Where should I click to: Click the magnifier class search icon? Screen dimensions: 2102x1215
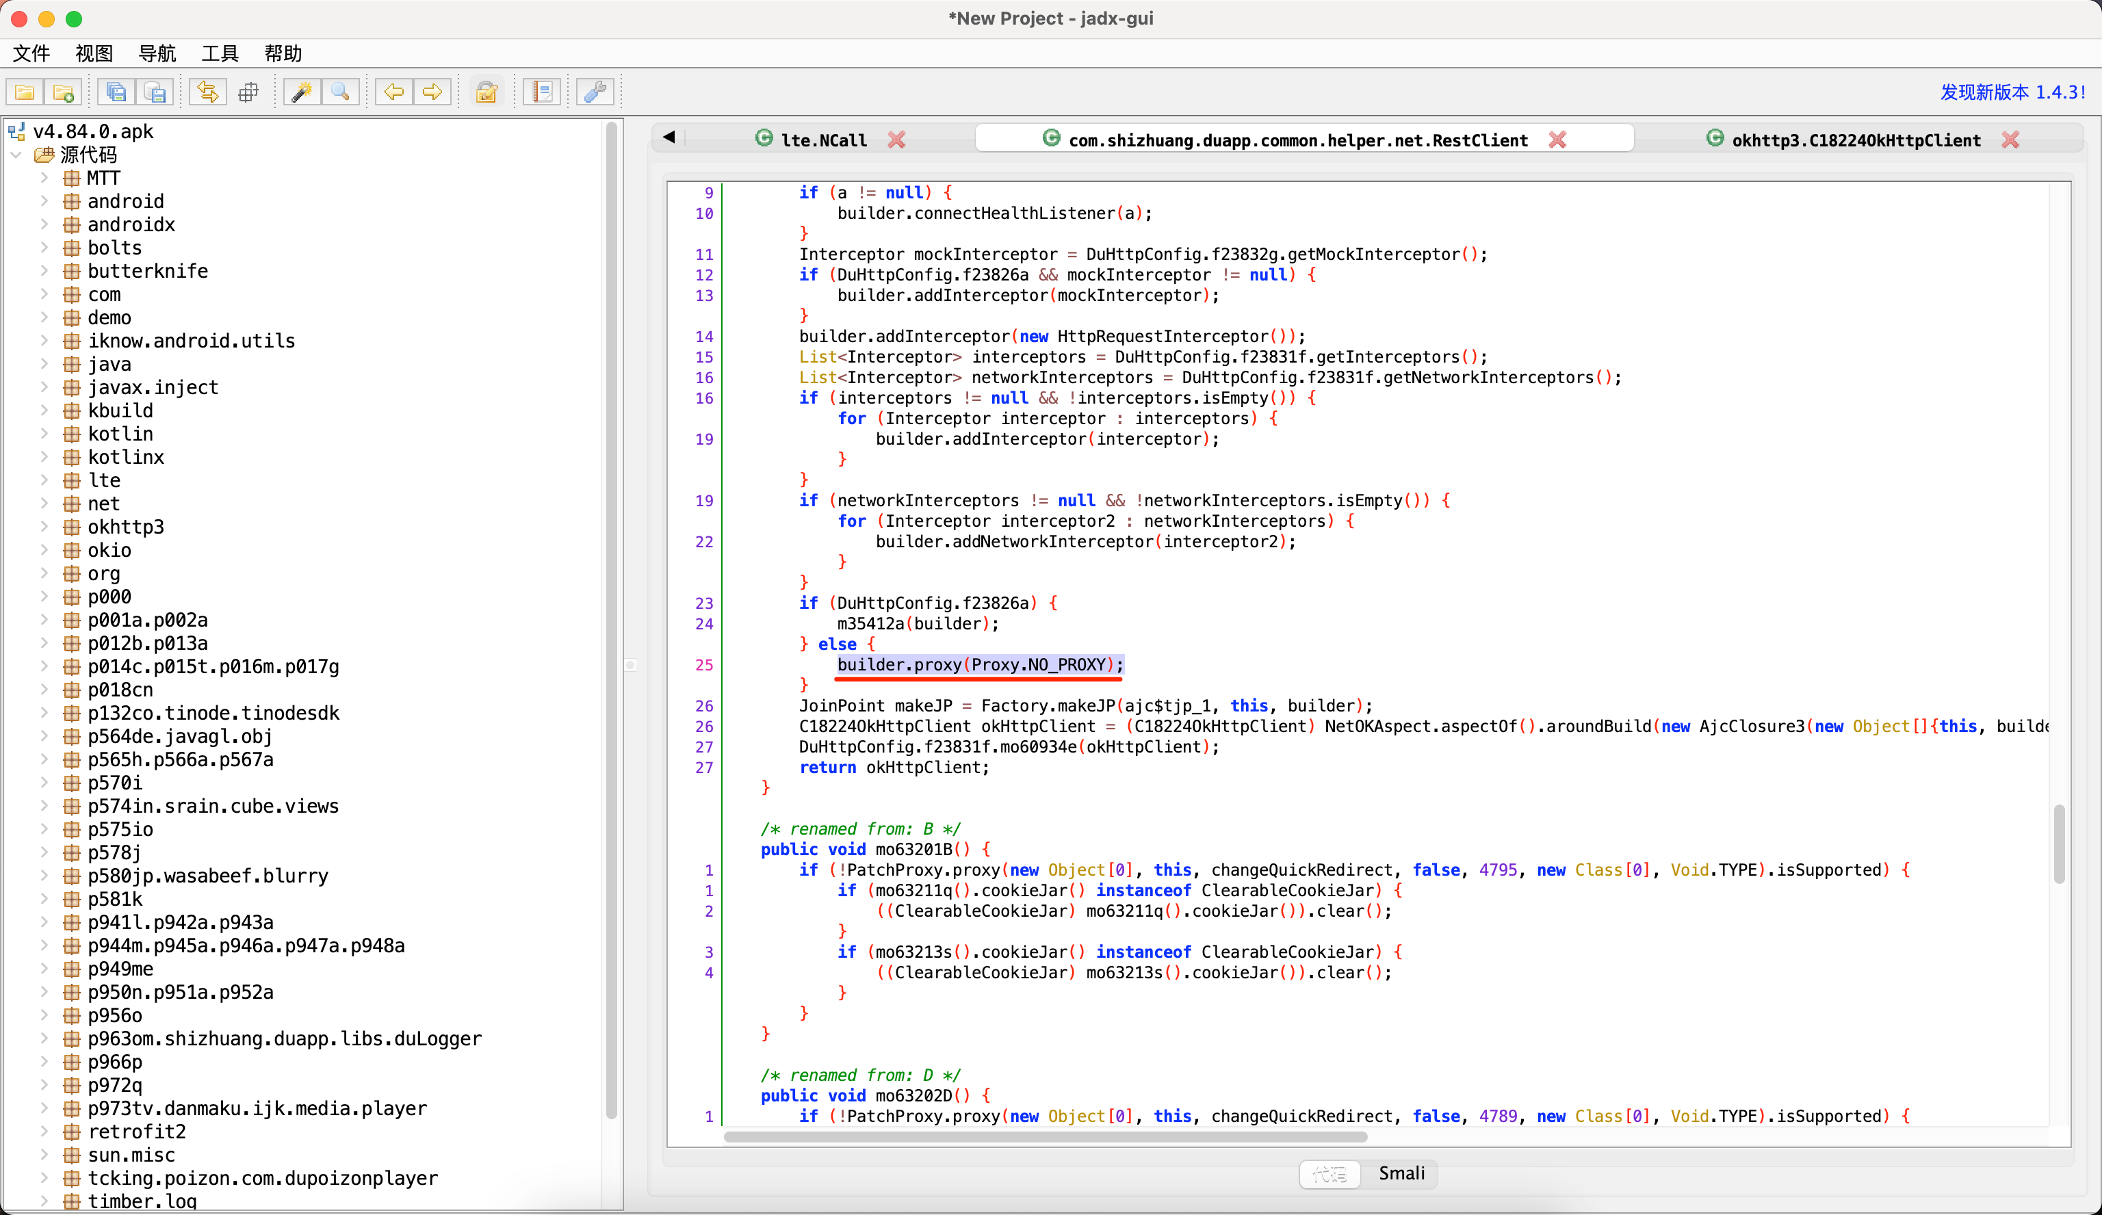340,92
